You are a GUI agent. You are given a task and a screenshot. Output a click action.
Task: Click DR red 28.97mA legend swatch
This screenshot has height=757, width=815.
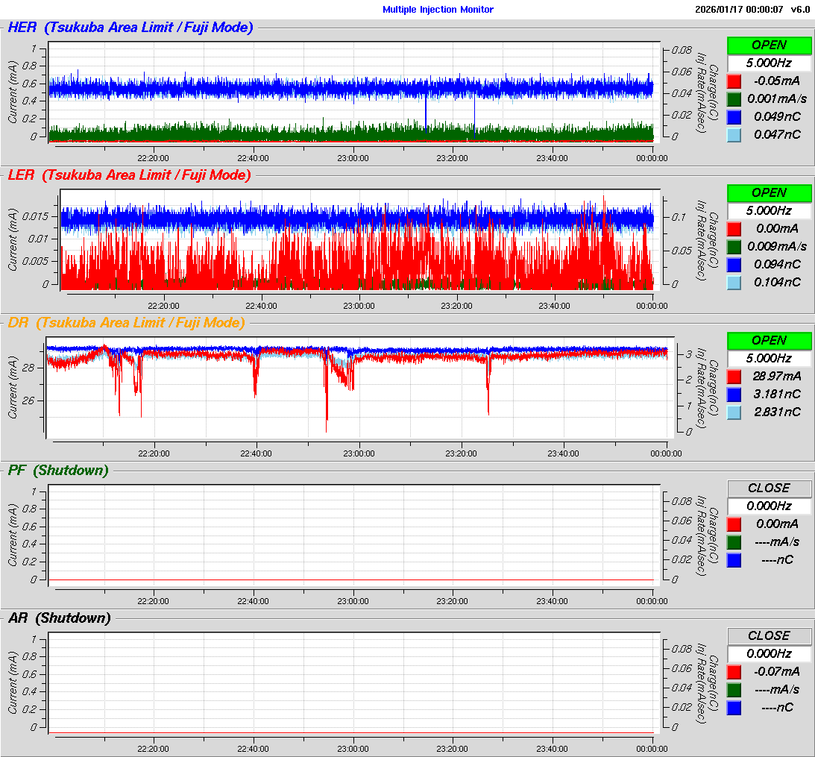pos(734,376)
